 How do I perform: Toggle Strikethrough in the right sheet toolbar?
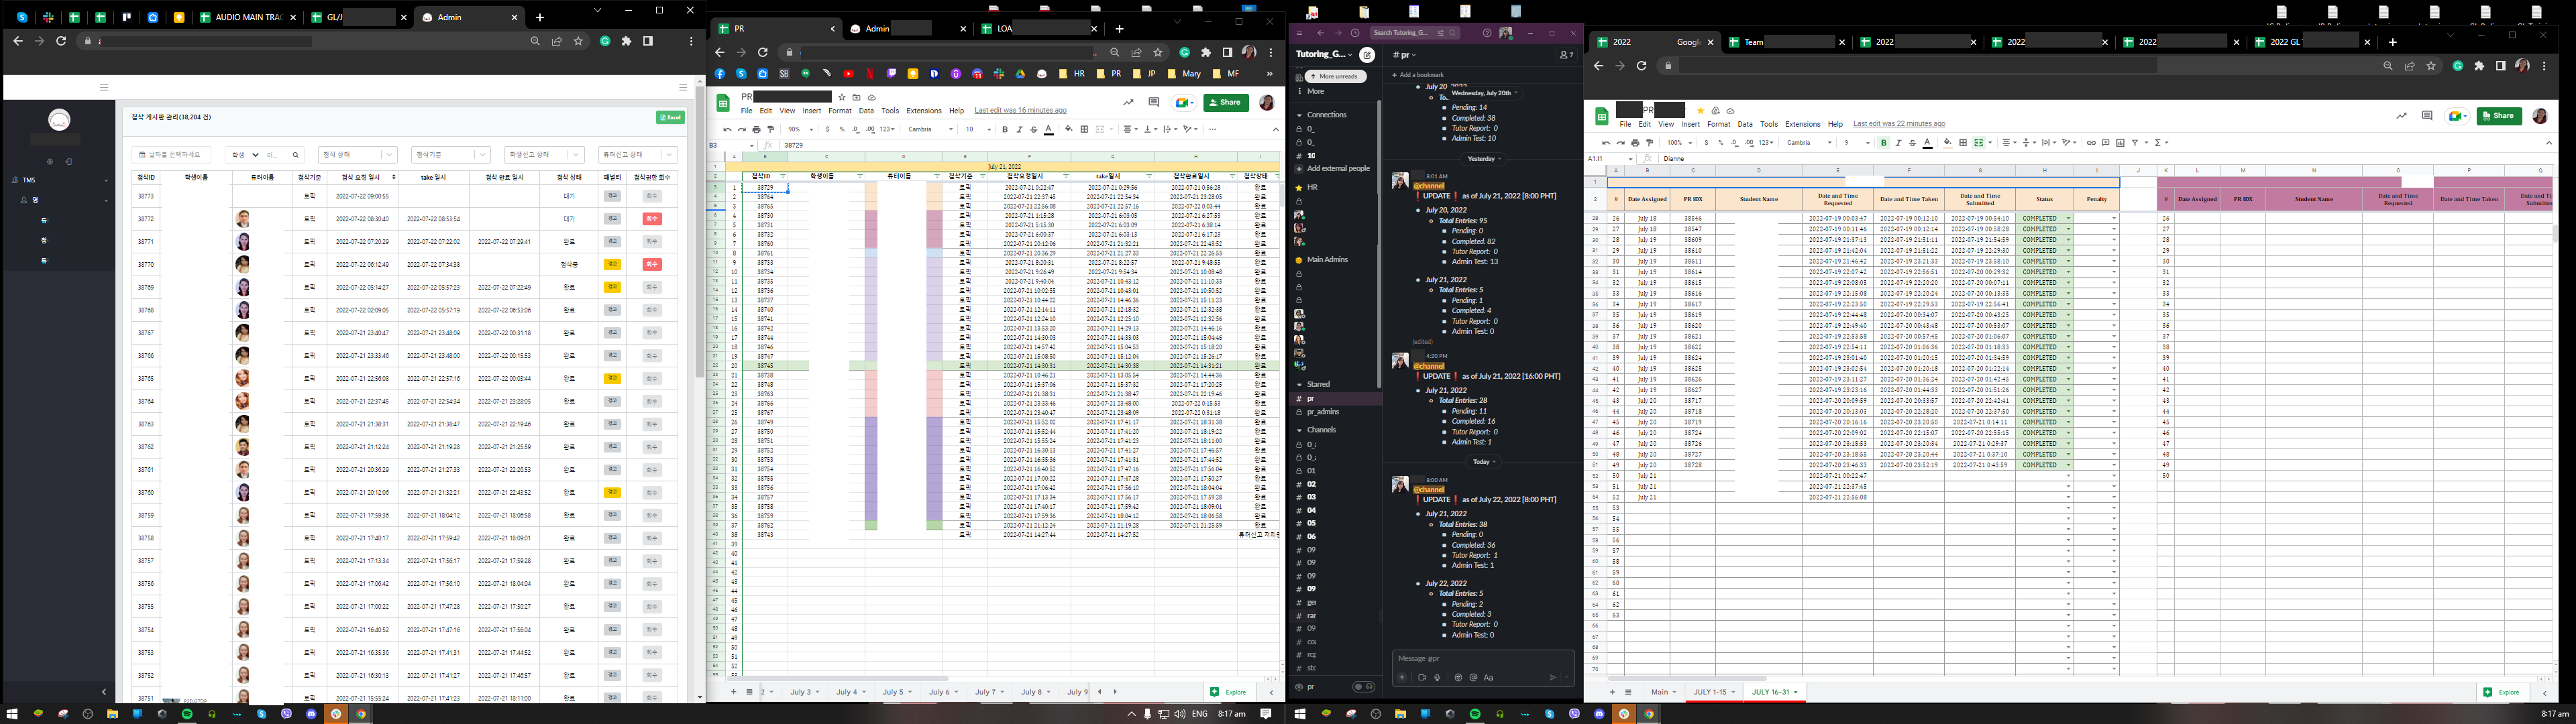(x=1912, y=143)
